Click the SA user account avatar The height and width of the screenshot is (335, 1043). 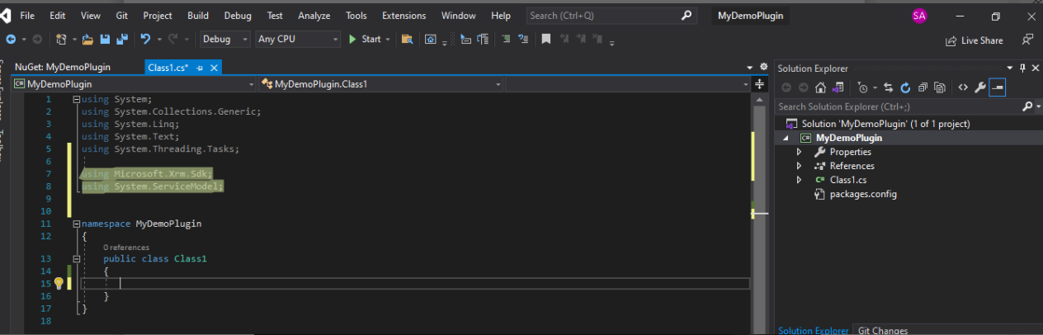click(x=918, y=17)
